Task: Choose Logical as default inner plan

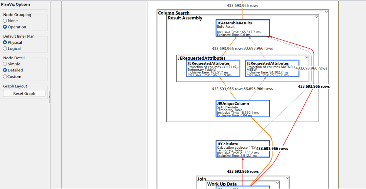Action: 5,48
